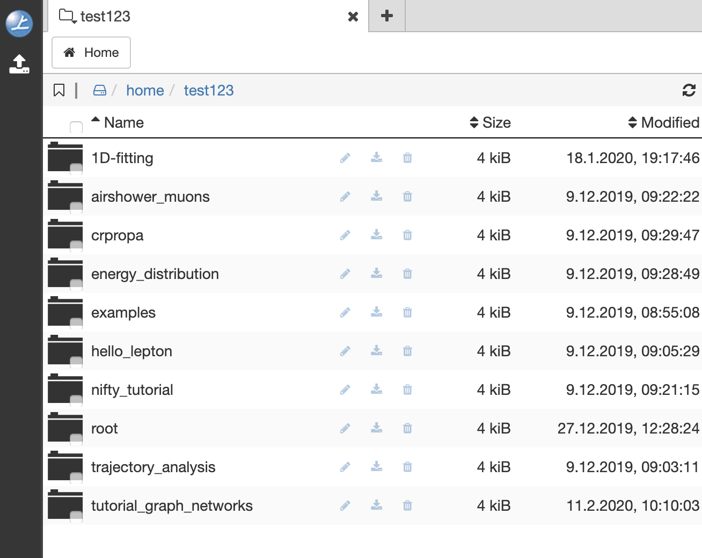This screenshot has width=702, height=558.
Task: Open the upload panel in the sidebar
Action: 20,63
